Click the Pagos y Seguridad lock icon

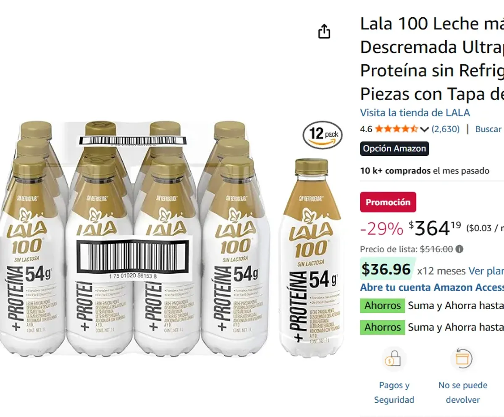click(x=394, y=359)
